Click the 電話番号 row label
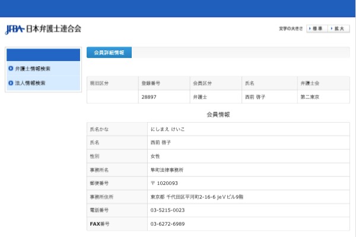This screenshot has height=237, width=356. (x=99, y=210)
